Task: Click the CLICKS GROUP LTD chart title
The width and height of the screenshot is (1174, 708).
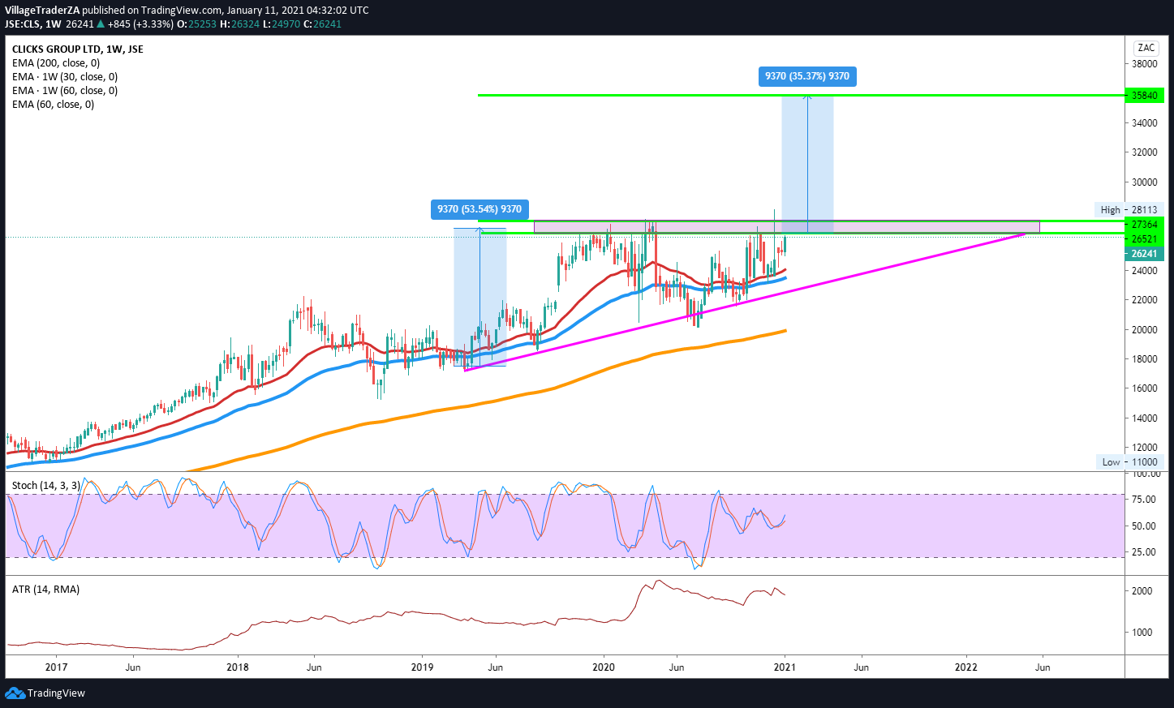Action: coord(77,49)
